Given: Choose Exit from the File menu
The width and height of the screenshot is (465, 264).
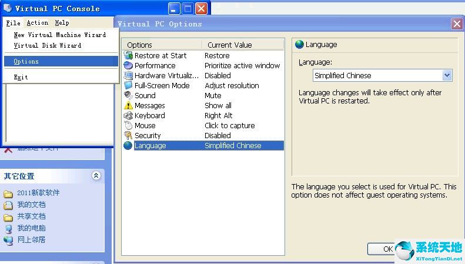Looking at the screenshot, I should click(21, 78).
